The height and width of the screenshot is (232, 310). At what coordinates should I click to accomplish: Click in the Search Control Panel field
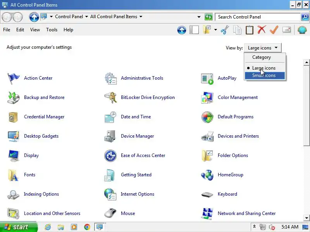[x=258, y=17]
